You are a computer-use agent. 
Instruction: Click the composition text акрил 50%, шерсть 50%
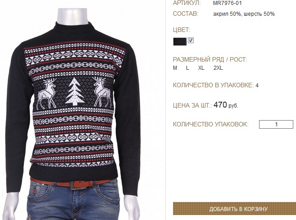244,14
